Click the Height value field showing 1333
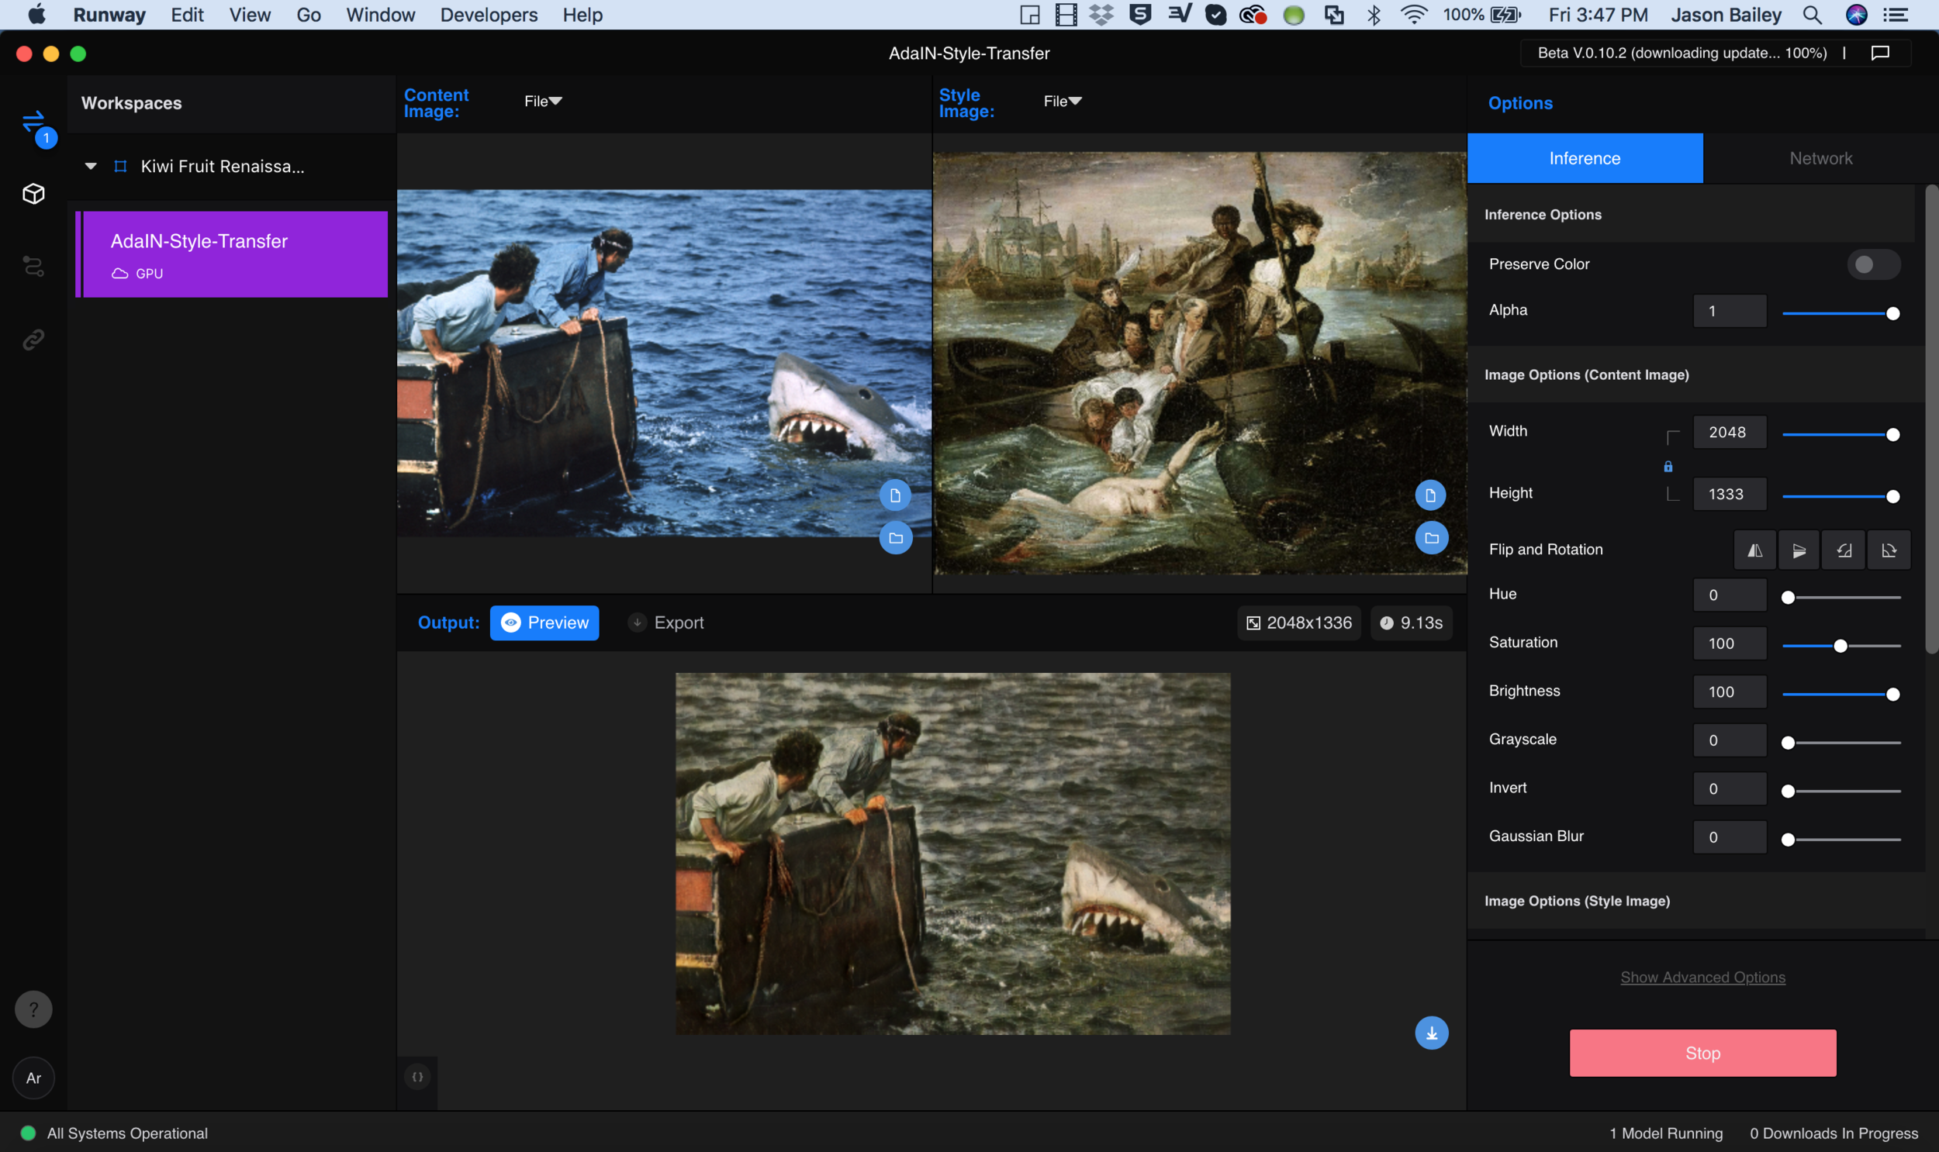Screen dimensions: 1939x1152 [1730, 495]
